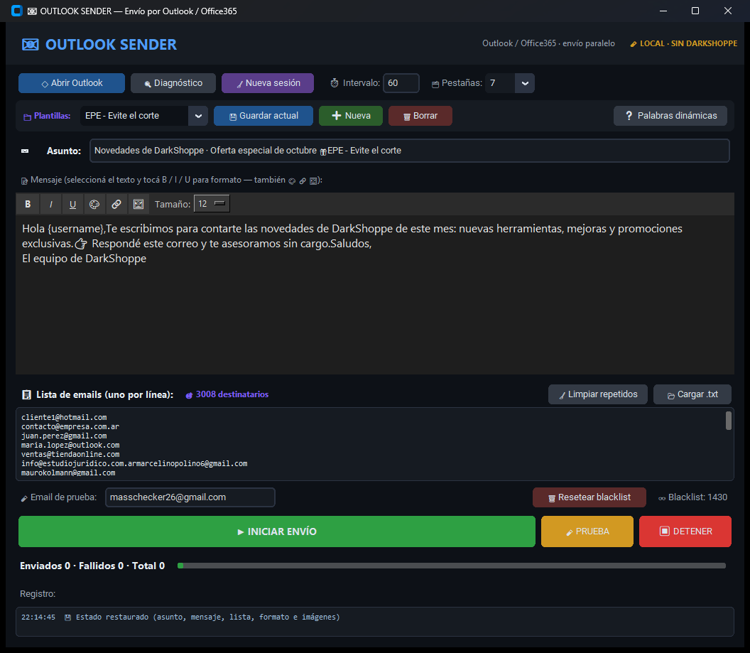The image size is (750, 653).
Task: Load recipients via Cargar .txt
Action: pos(692,394)
